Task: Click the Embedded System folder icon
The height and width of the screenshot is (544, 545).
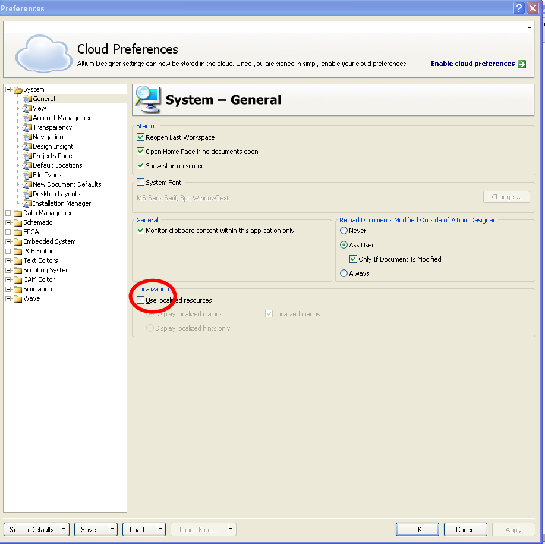Action: click(18, 241)
